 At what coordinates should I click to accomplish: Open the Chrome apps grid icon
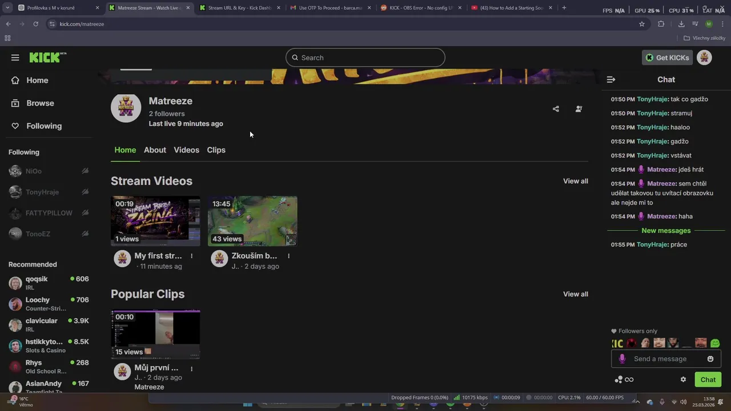7,38
